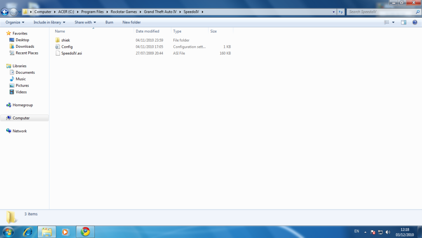Open the Organize dropdown menu

[15, 22]
